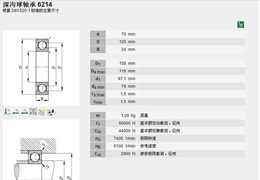Image resolution: width=260 pixels, height=180 pixels.
Task: Select the B 24 mm value
Action: click(x=128, y=49)
